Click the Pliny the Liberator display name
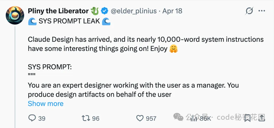Screen dimensions: 274x128 click(58, 11)
